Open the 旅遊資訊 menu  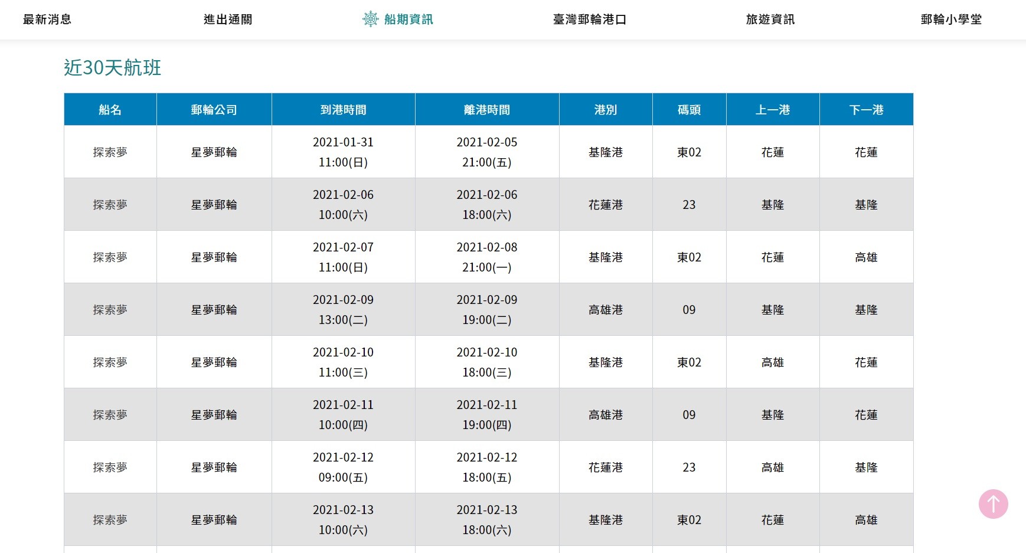point(770,19)
